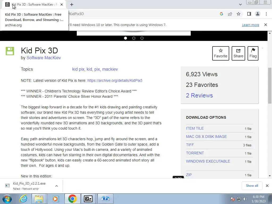Click the '6,923 Views' text
This screenshot has width=272, height=204.
pos(202,74)
